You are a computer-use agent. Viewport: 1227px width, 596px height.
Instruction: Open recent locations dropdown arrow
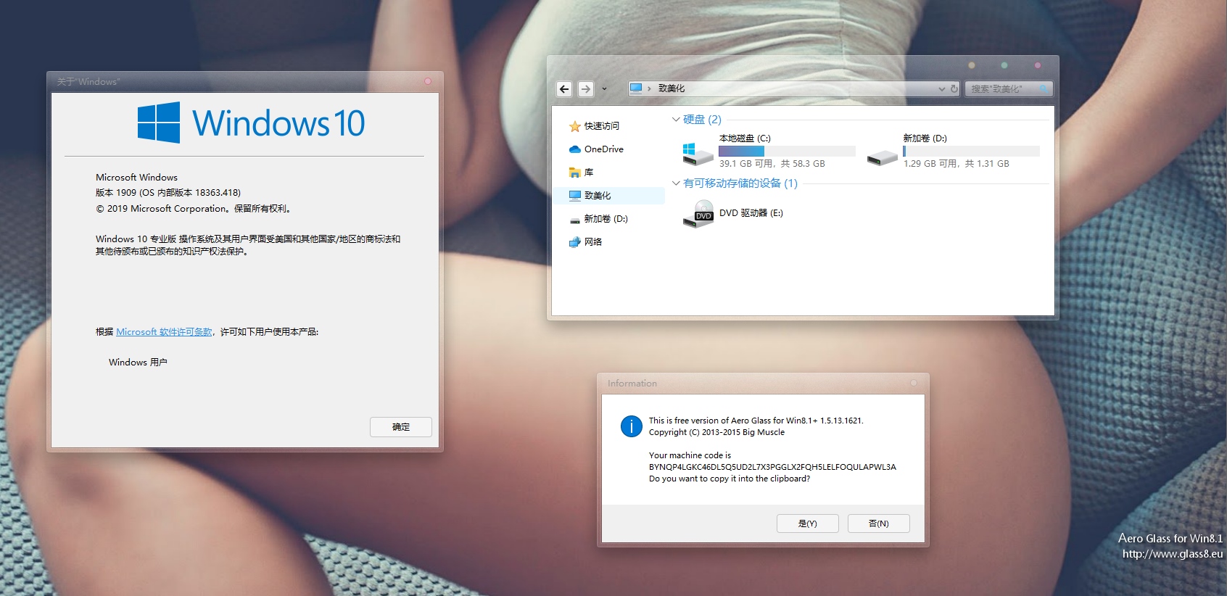(604, 88)
